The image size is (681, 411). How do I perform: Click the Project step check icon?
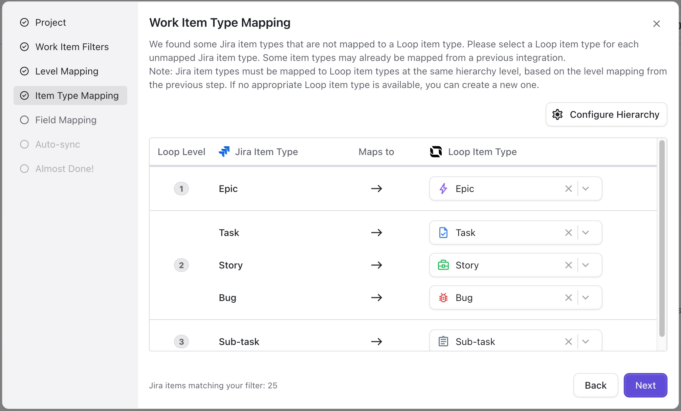(x=24, y=22)
